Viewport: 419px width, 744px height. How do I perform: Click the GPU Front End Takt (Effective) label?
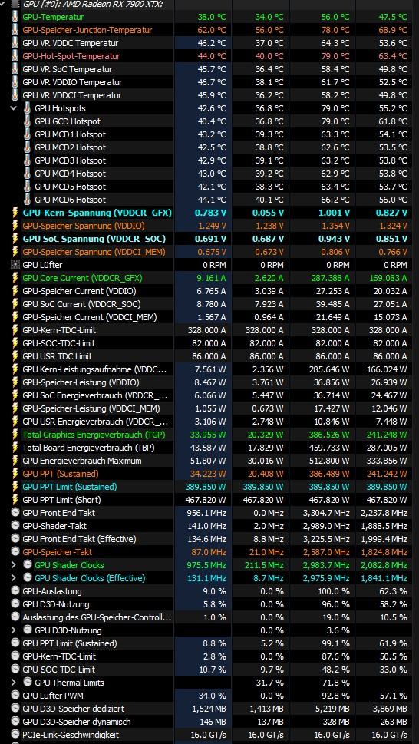pyautogui.click(x=79, y=538)
